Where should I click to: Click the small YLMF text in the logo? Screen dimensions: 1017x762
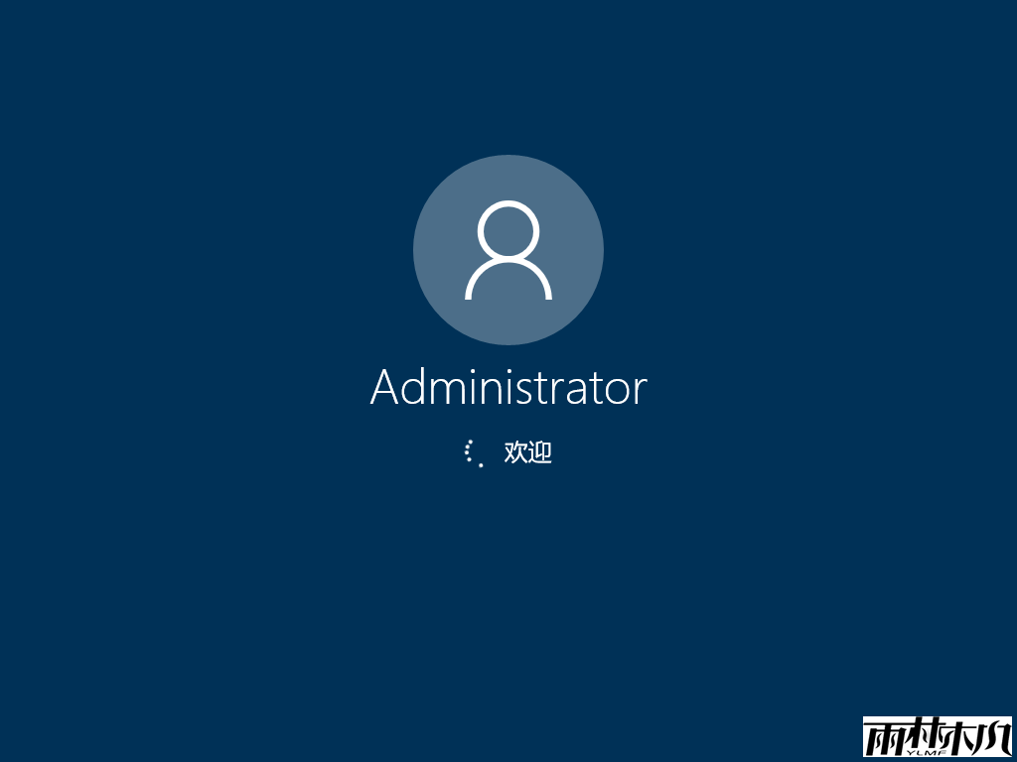pyautogui.click(x=927, y=753)
